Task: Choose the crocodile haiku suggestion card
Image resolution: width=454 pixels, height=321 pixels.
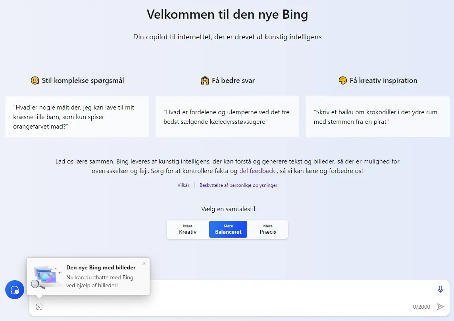Action: point(377,117)
